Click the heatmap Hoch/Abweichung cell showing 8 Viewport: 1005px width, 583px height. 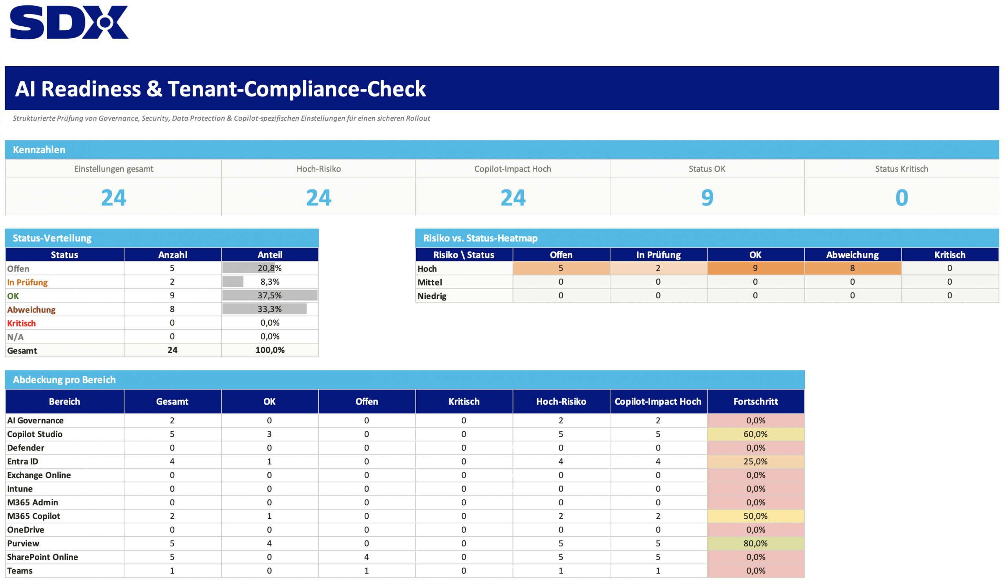coord(853,269)
